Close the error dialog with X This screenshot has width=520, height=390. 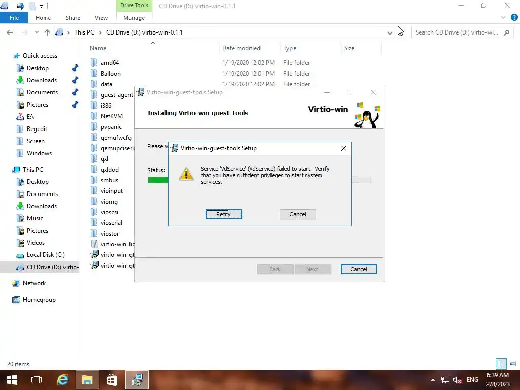[344, 148]
